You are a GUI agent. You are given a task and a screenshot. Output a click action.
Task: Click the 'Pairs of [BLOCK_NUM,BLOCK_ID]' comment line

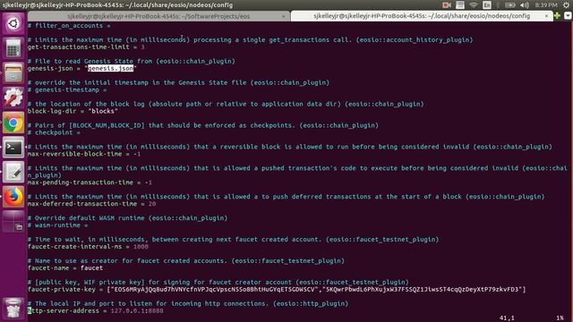[x=203, y=125]
